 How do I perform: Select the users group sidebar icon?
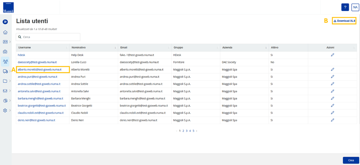[5, 61]
